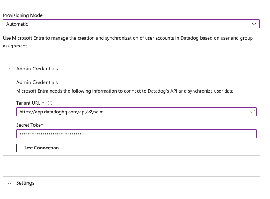
Task: Click the Admin Credentials section header text
Action: click(37, 69)
